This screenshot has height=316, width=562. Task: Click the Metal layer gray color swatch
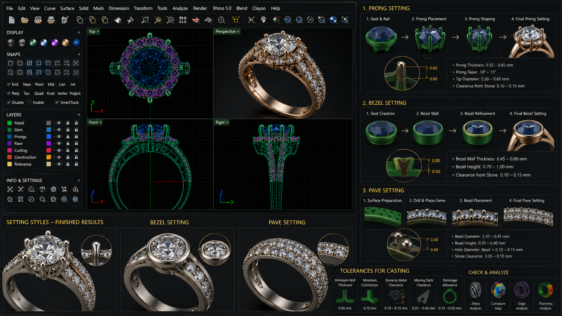(x=48, y=123)
